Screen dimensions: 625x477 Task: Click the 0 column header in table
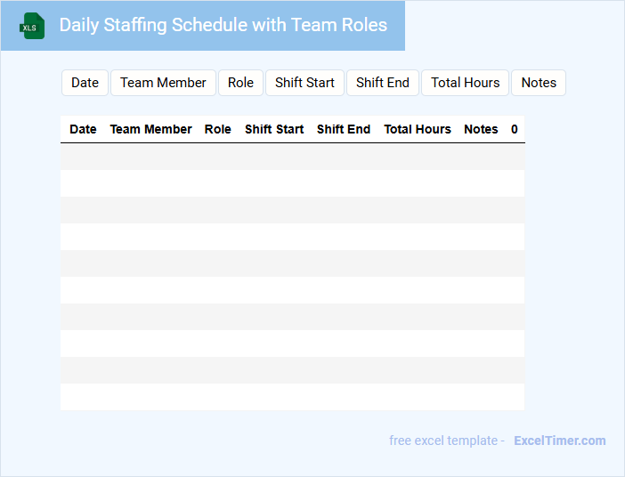point(515,129)
